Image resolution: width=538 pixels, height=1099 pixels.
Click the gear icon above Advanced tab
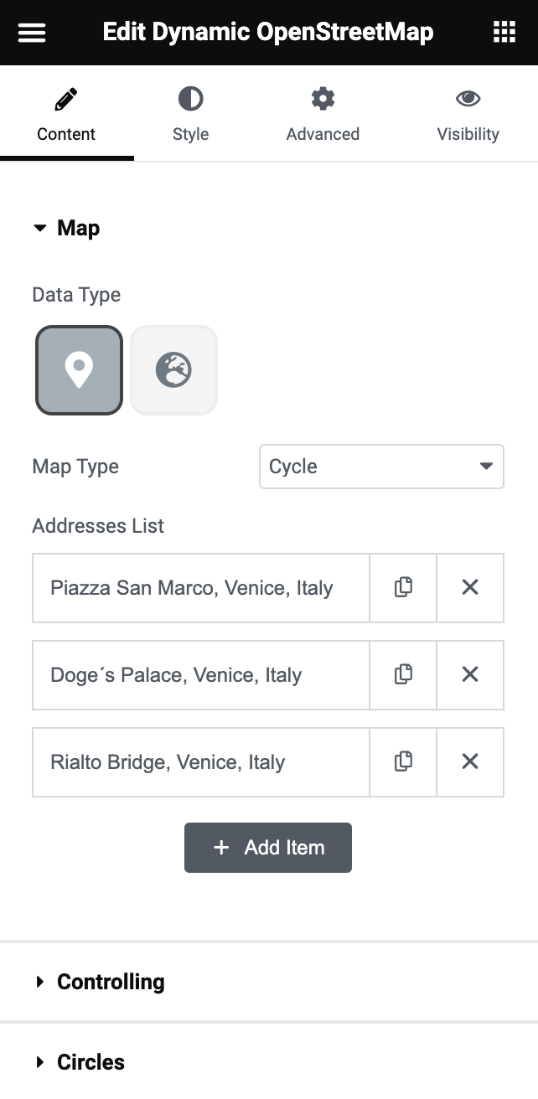coord(323,98)
